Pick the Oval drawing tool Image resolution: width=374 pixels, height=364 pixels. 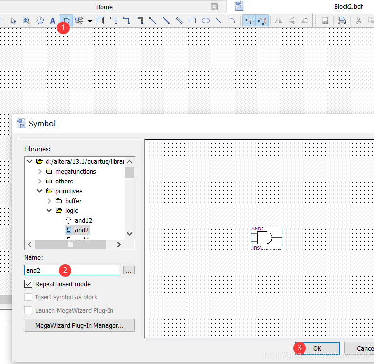[x=206, y=21]
